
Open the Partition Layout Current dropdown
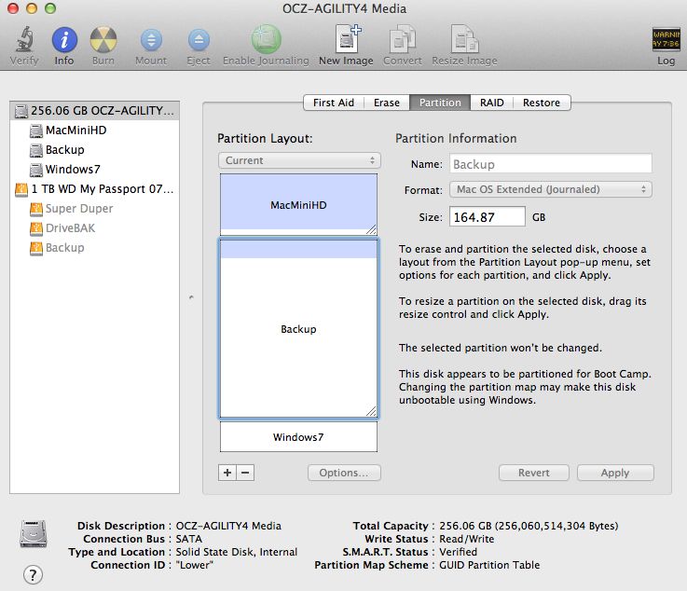click(298, 160)
